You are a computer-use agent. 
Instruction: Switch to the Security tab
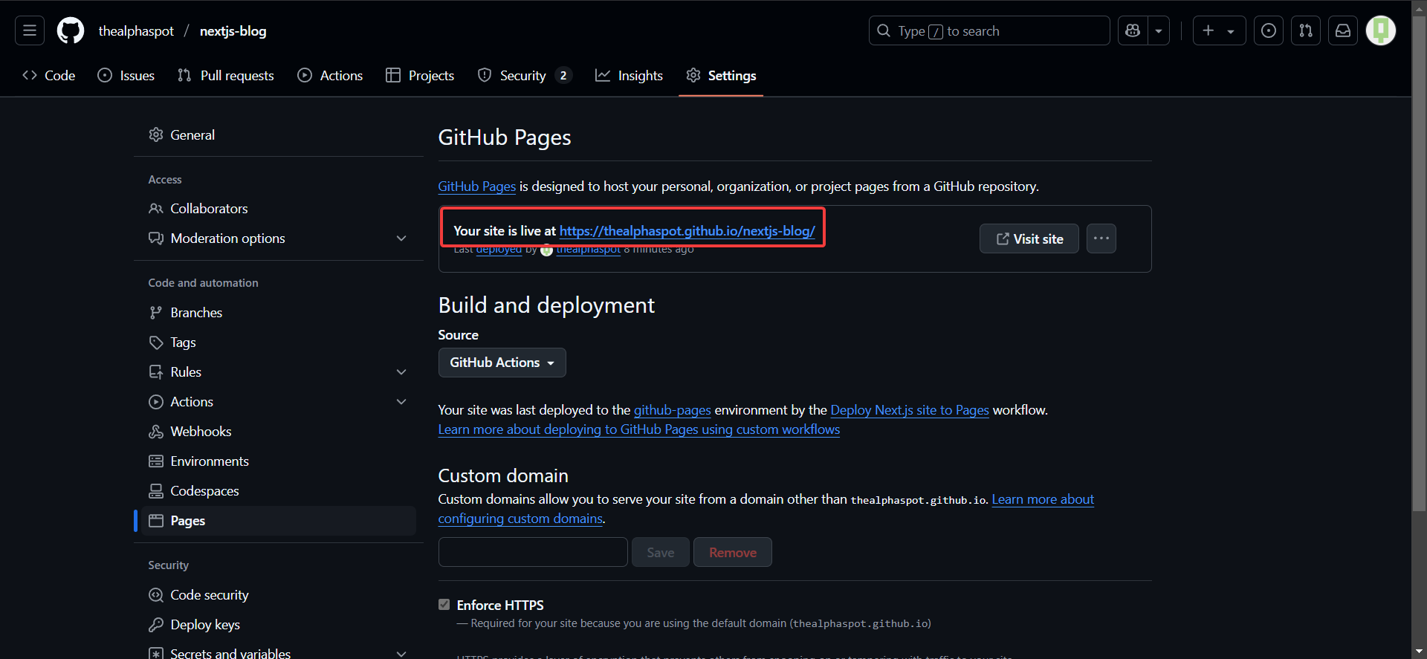[x=525, y=75]
